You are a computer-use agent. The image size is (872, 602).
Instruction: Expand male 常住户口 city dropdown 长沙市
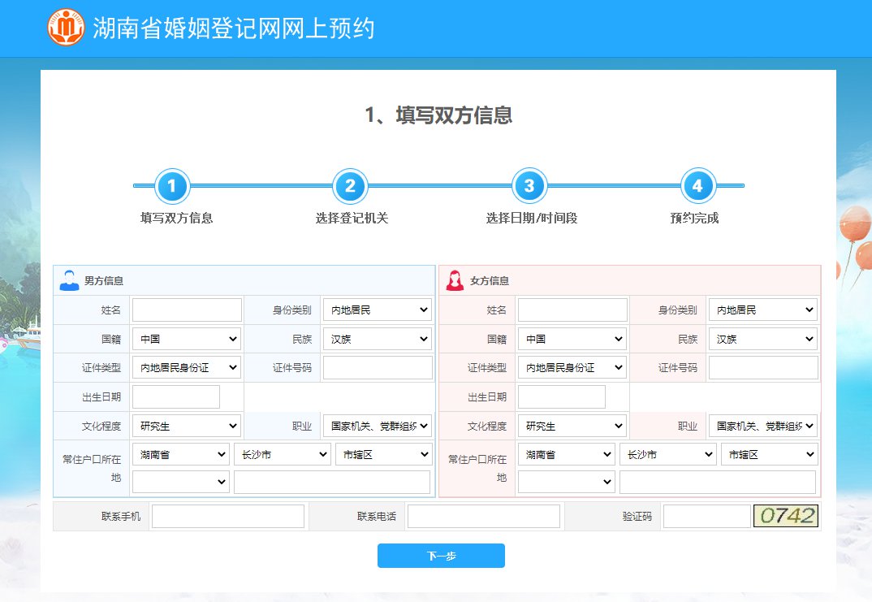click(x=282, y=455)
